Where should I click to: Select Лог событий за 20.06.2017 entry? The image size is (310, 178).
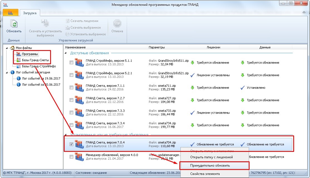pyautogui.click(x=41, y=85)
